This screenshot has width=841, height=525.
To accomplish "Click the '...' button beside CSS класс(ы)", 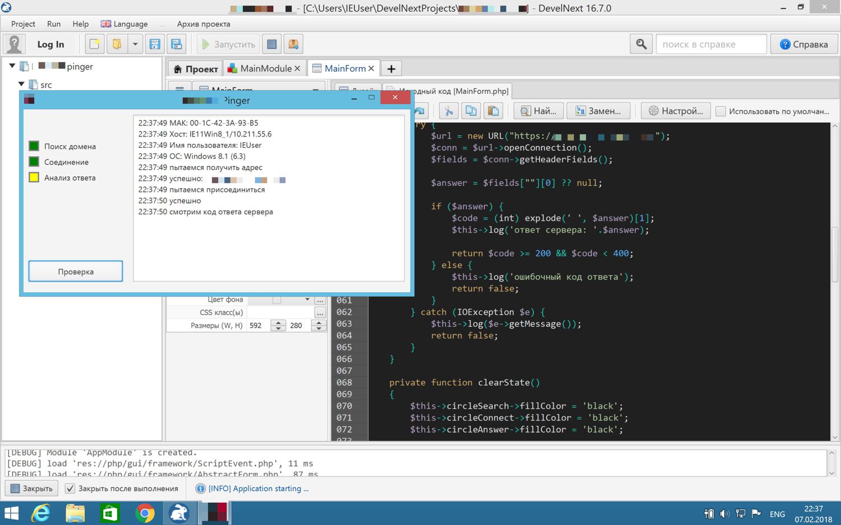I will 320,312.
